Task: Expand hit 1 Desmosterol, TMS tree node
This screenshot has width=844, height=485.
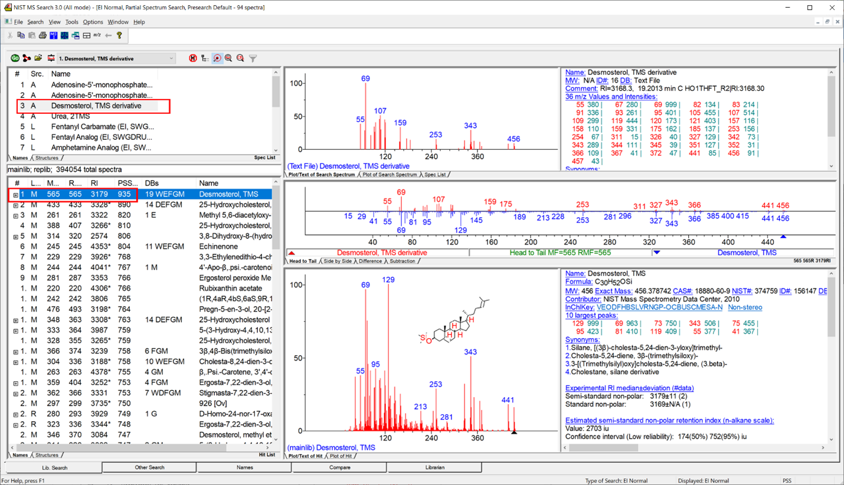Action: coord(15,195)
